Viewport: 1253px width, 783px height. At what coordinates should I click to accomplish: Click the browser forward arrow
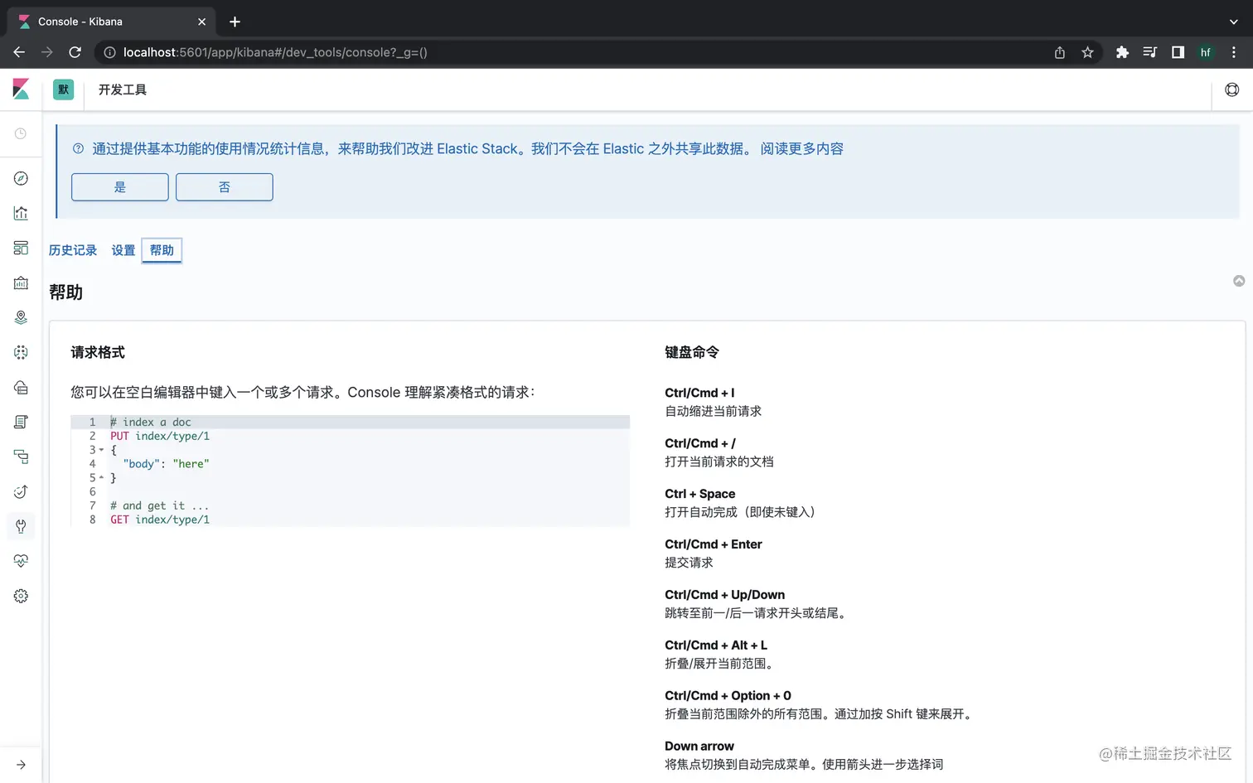(47, 52)
